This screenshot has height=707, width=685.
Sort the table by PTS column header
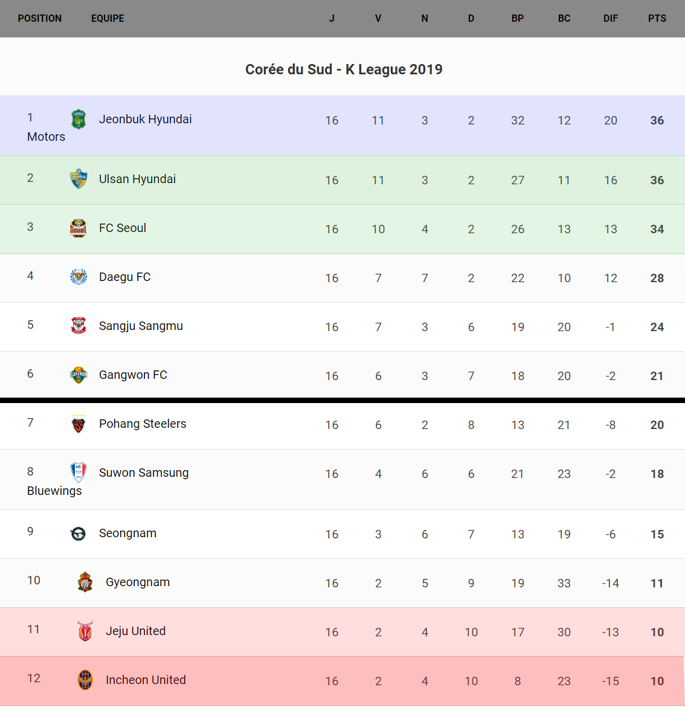657,18
